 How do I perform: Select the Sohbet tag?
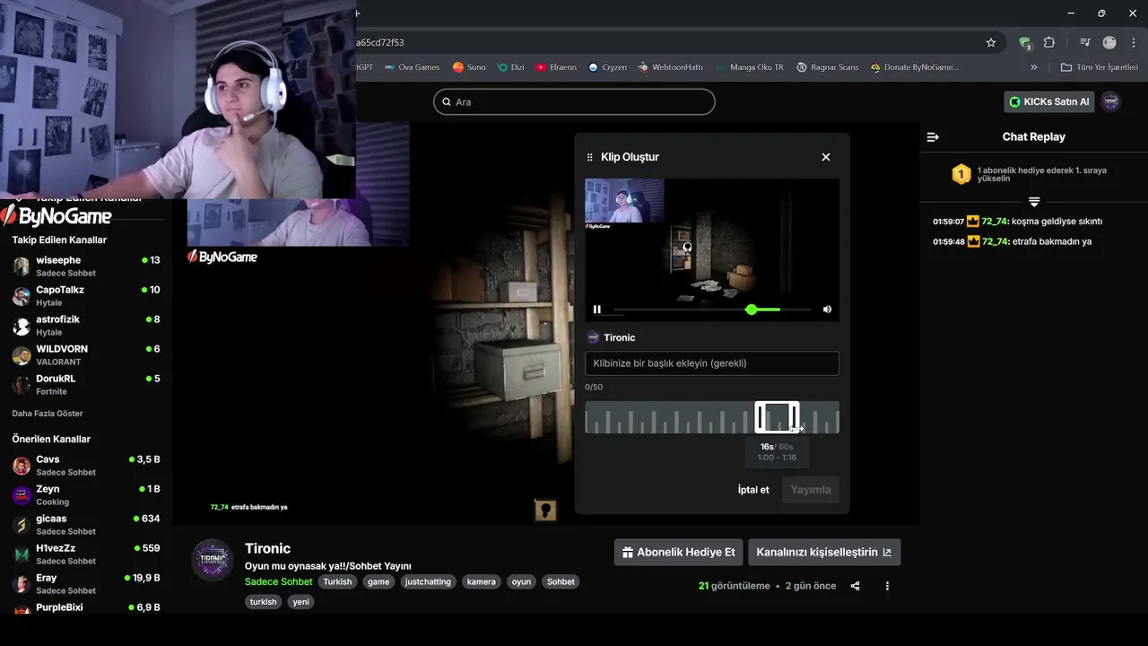point(561,581)
